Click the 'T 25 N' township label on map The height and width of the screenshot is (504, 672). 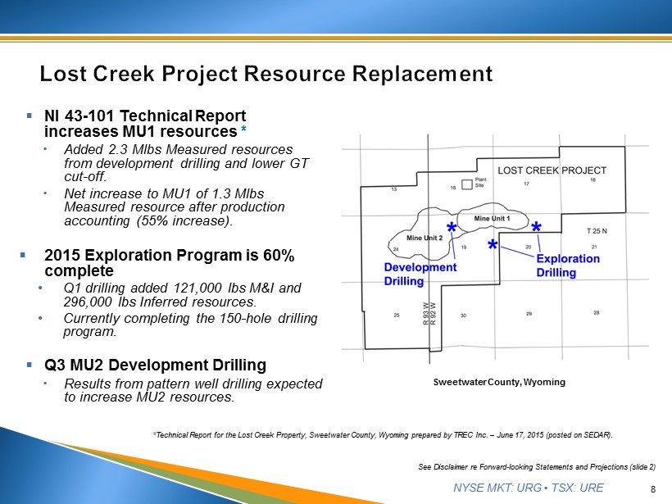coord(599,231)
